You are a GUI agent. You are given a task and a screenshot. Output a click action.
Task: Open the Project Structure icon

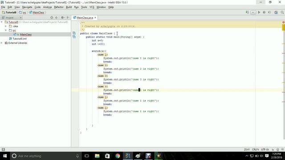tap(276, 12)
